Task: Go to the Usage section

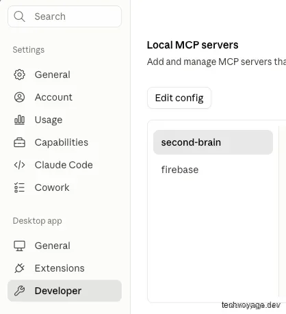Action: pyautogui.click(x=64, y=120)
